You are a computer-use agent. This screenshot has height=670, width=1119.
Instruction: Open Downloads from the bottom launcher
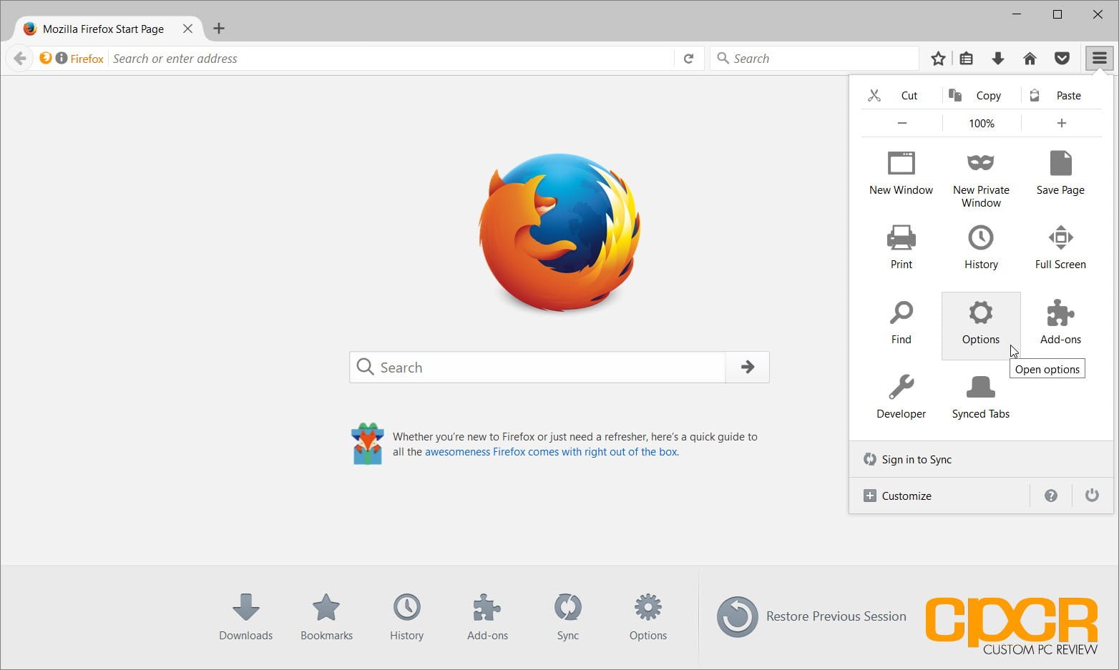[x=245, y=616]
